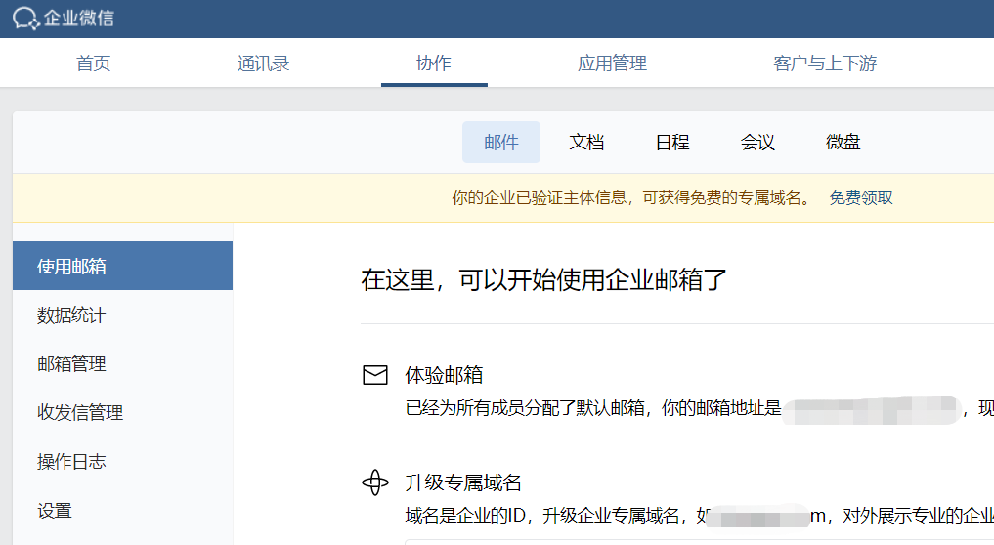This screenshot has width=994, height=545.
Task: Click the 免费领取 link in the banner
Action: point(861,198)
